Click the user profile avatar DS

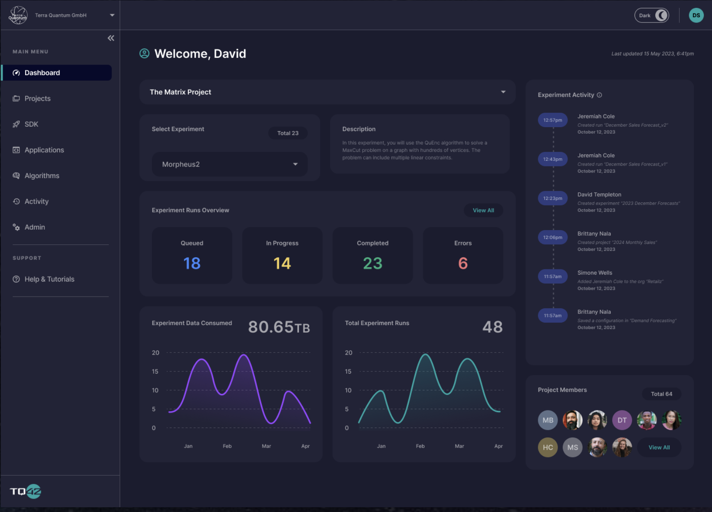[x=696, y=15]
